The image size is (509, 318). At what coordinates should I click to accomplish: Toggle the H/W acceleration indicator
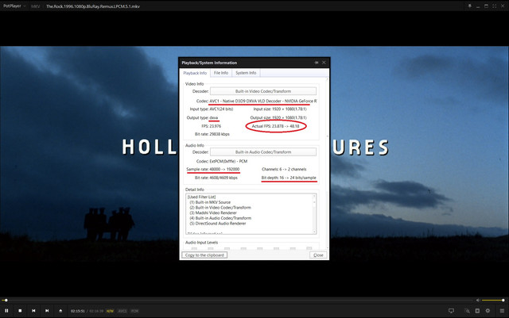point(110,311)
